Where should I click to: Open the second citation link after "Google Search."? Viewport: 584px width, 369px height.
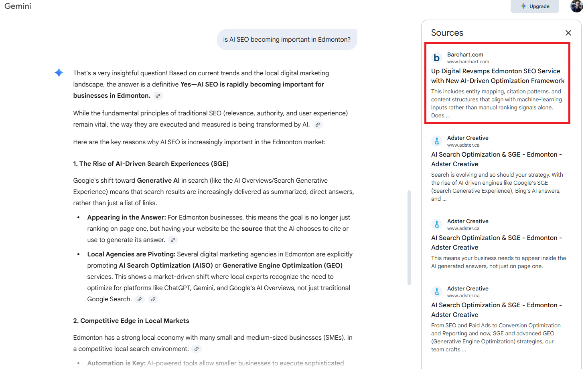click(x=153, y=299)
